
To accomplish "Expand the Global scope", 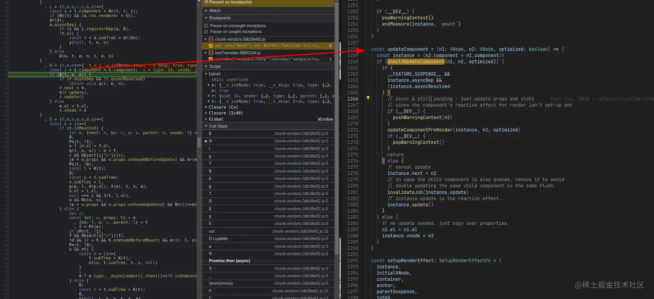I will tap(206, 119).
